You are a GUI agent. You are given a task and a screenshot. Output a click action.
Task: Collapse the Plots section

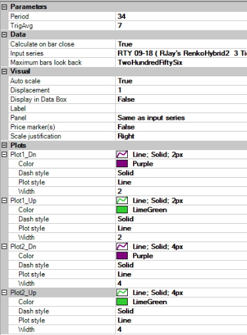tap(4, 145)
